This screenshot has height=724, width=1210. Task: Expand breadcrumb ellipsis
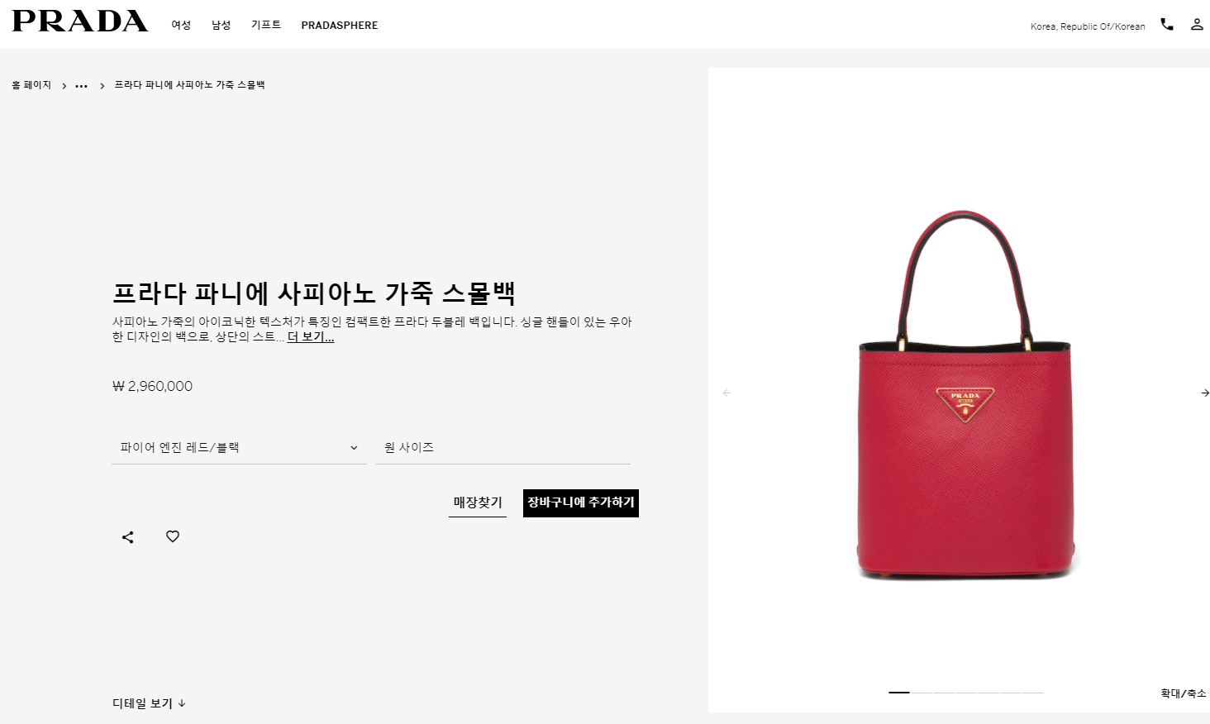81,86
